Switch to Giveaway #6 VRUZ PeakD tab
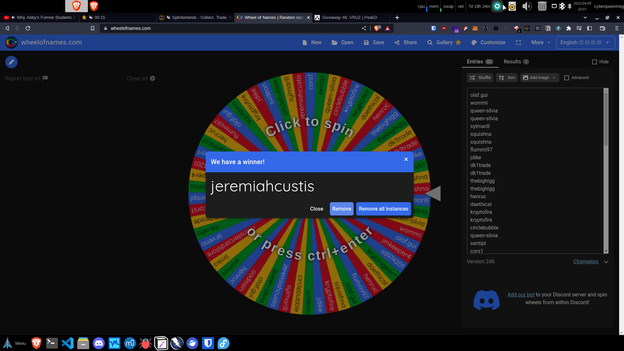This screenshot has height=351, width=624. click(x=349, y=18)
